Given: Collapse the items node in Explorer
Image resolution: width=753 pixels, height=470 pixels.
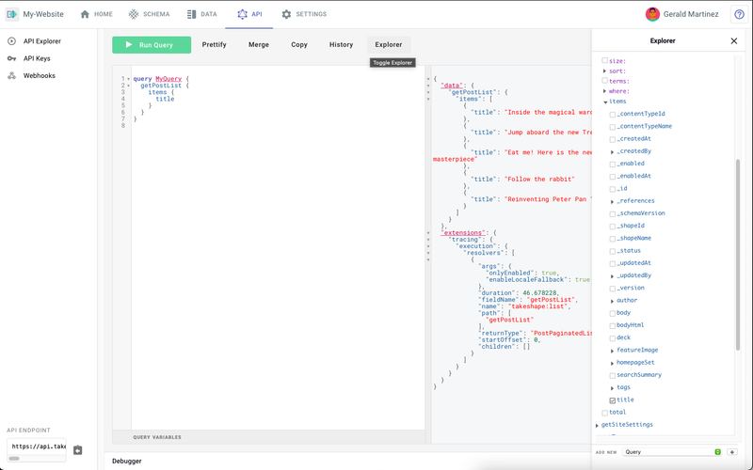Looking at the screenshot, I should pos(605,102).
